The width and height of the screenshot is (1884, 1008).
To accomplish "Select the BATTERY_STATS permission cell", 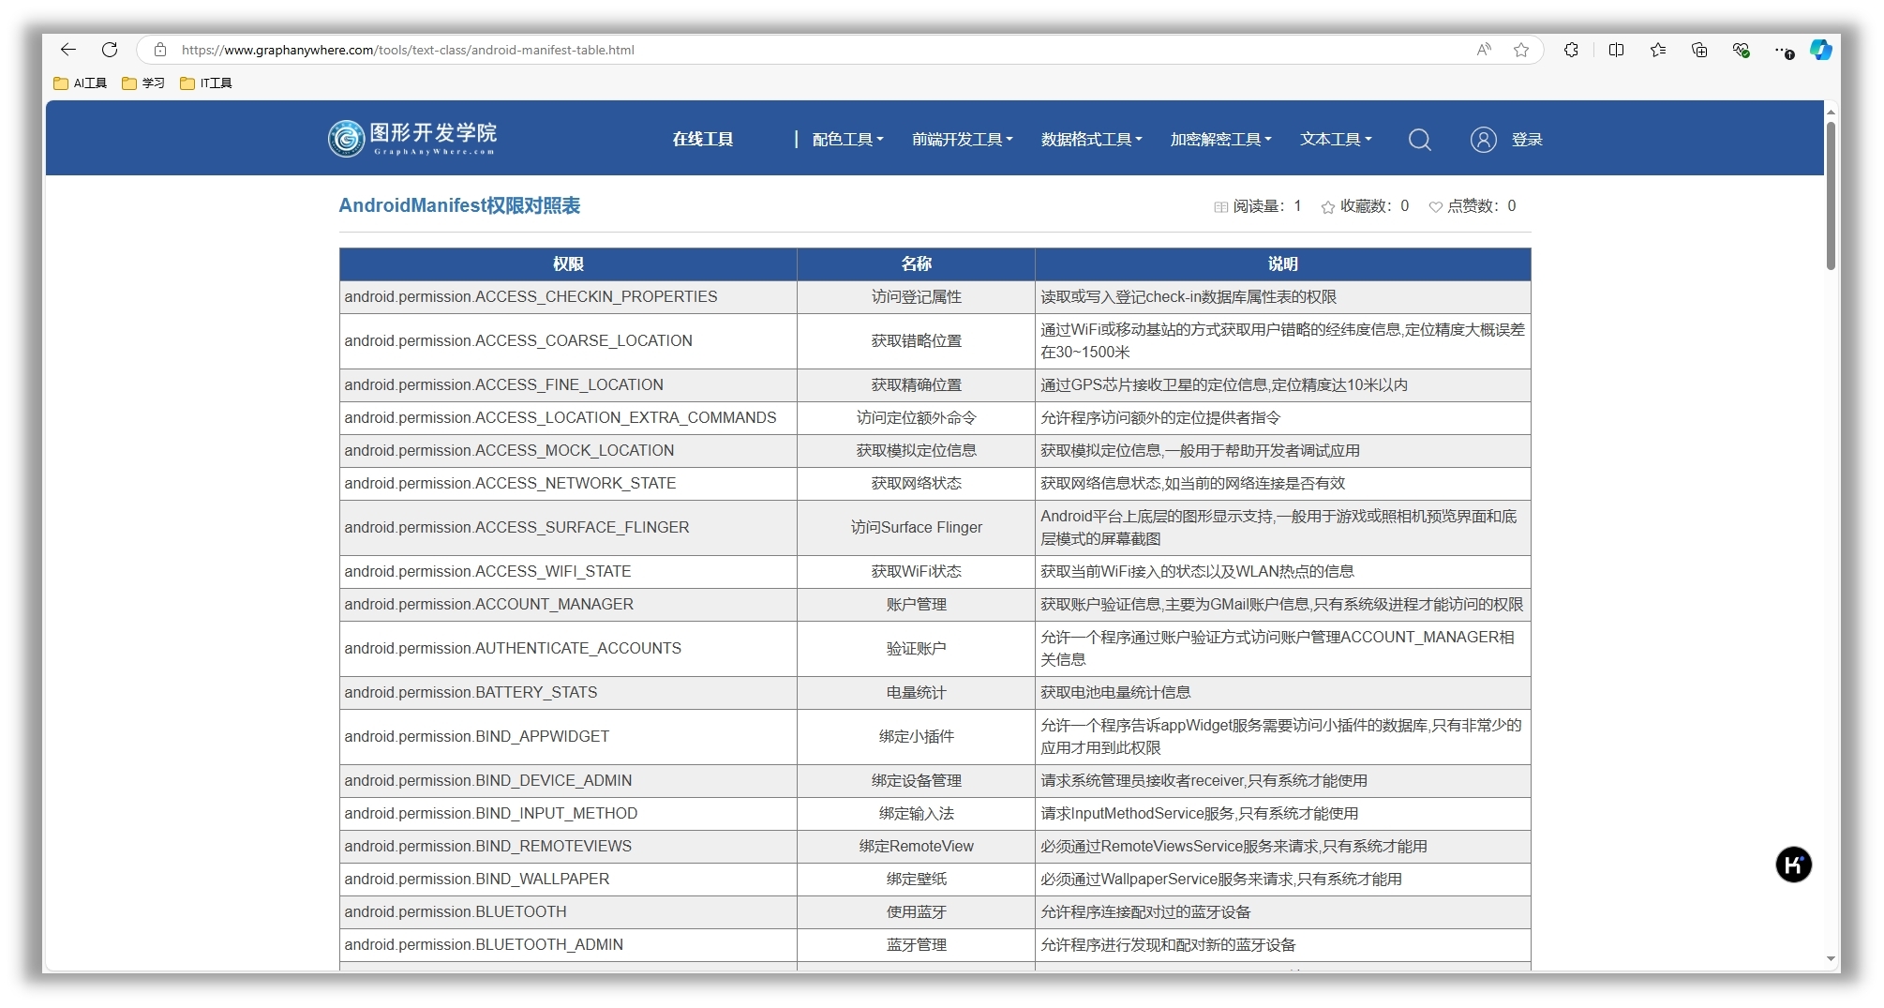I will coord(568,693).
